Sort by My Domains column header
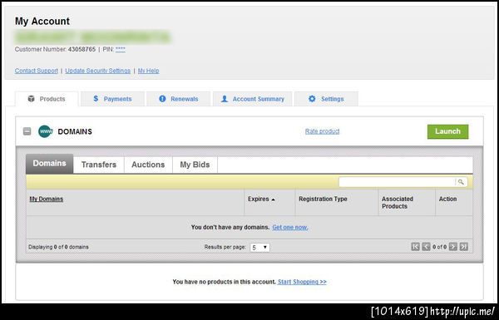 point(46,199)
